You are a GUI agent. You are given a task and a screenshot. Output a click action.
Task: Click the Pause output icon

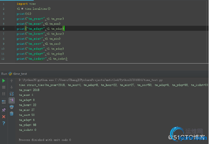[4, 94]
